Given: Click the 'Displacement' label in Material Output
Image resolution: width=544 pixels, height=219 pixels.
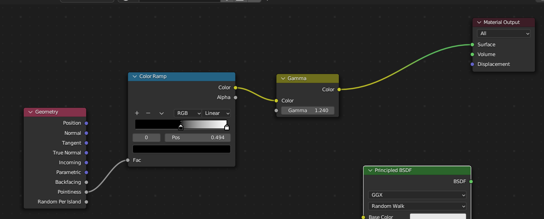Looking at the screenshot, I should point(493,64).
